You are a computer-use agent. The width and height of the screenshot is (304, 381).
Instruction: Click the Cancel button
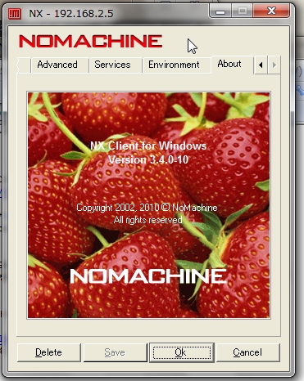[247, 352]
